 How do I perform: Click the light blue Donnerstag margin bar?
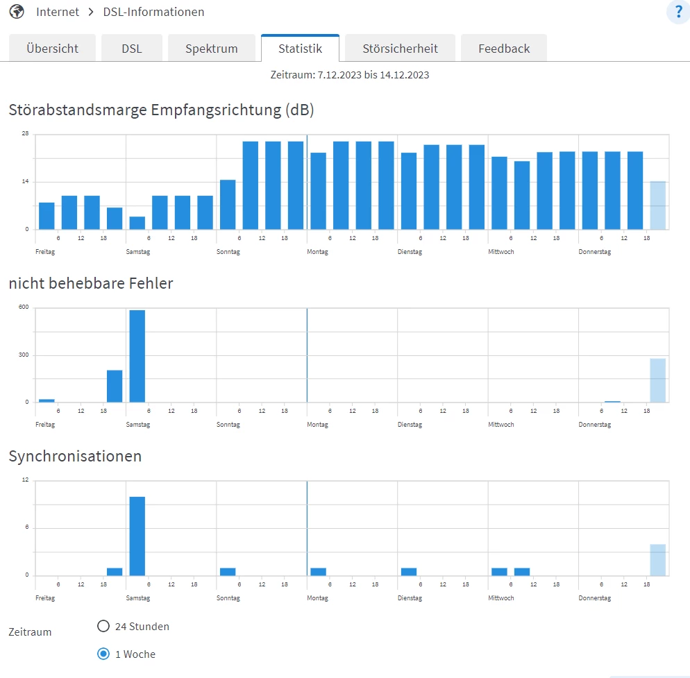[658, 205]
